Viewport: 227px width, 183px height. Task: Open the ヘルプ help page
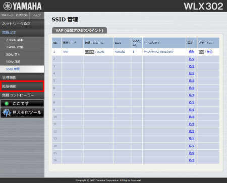tap(37, 16)
